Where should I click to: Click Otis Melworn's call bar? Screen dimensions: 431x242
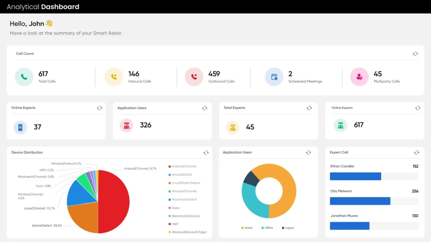tap(360, 201)
